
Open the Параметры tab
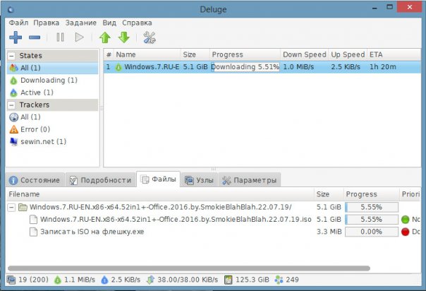(x=250, y=180)
